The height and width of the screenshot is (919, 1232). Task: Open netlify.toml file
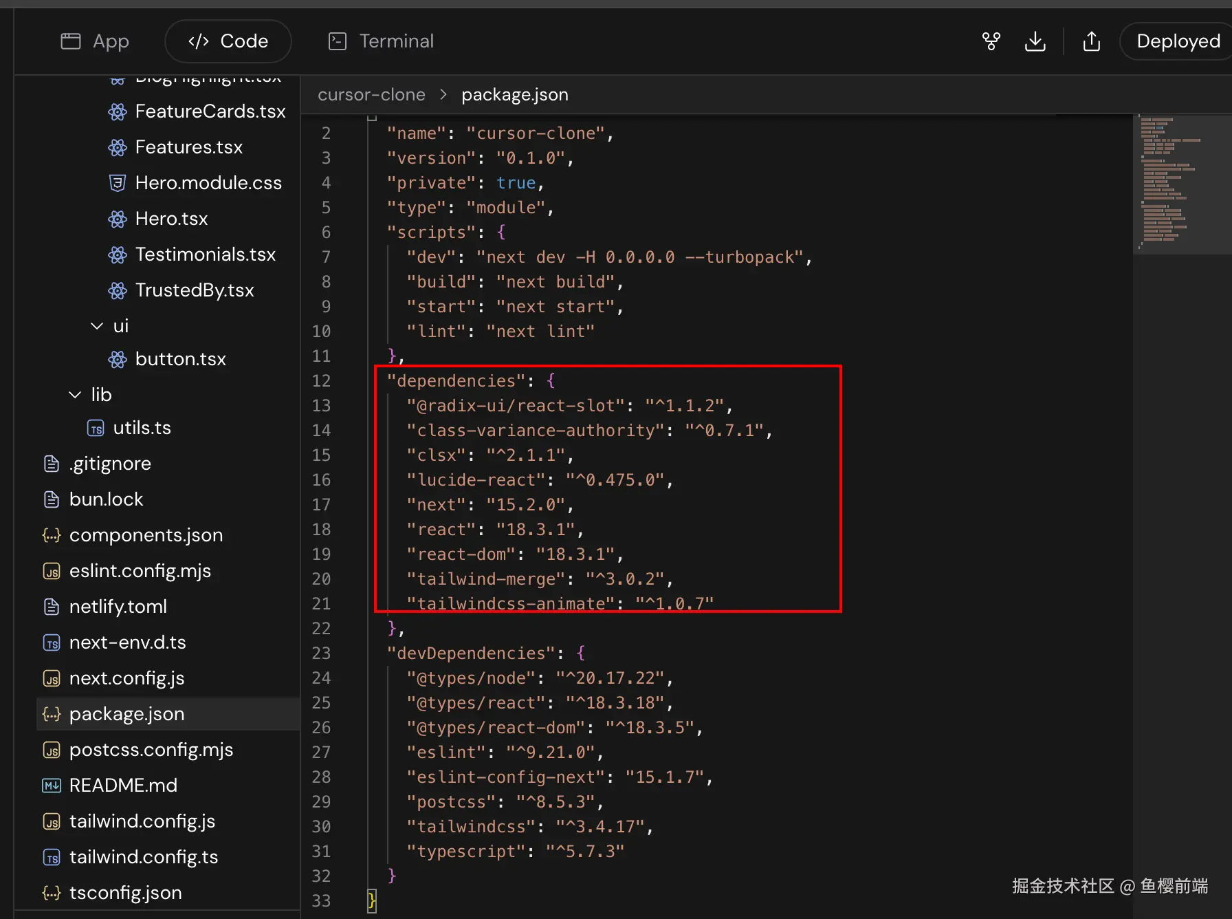click(x=118, y=607)
